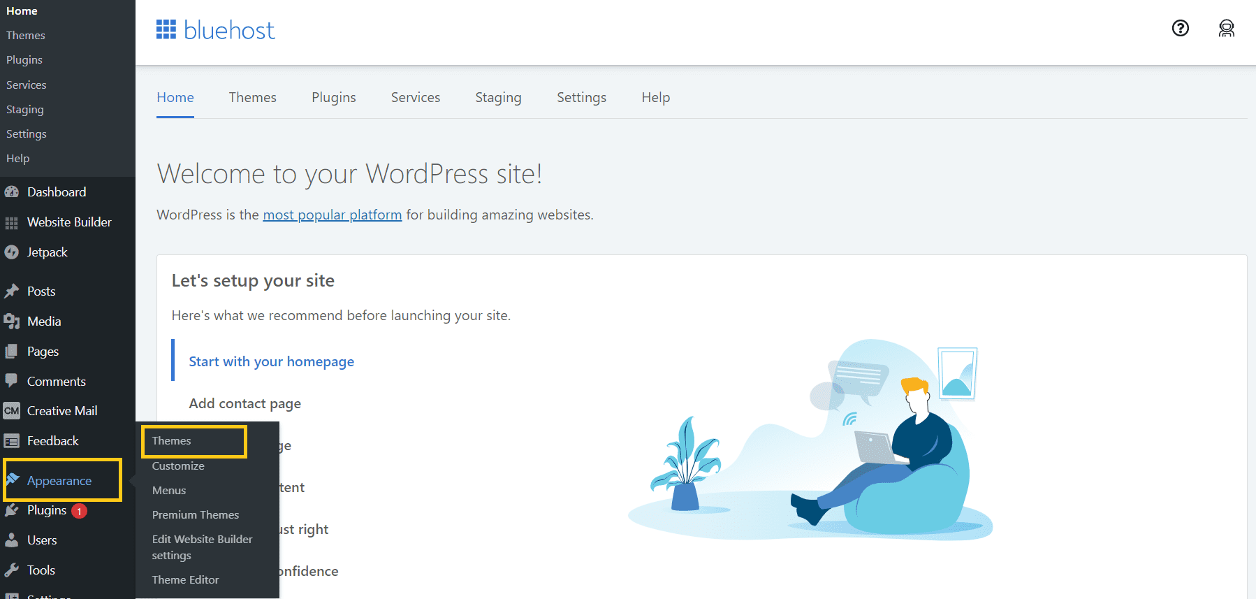Open the help question mark icon
The image size is (1256, 599).
[1181, 28]
